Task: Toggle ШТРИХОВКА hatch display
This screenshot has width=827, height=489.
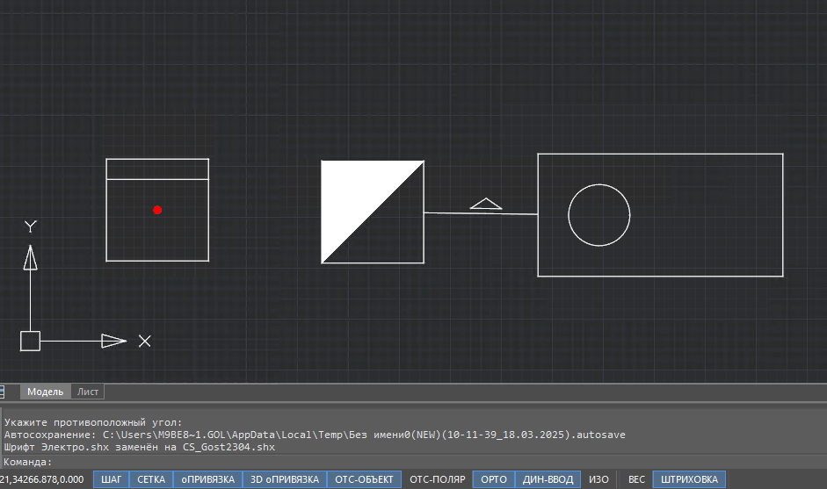Action: click(x=689, y=479)
